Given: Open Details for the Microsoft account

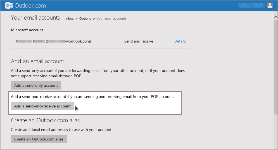Looking at the screenshot, I should coord(180,41).
